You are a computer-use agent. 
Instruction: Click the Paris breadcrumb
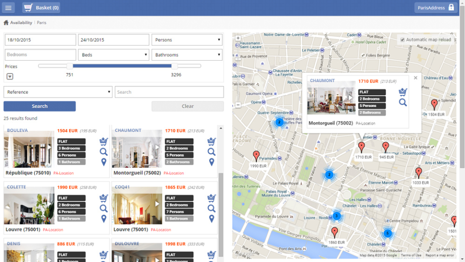click(42, 23)
